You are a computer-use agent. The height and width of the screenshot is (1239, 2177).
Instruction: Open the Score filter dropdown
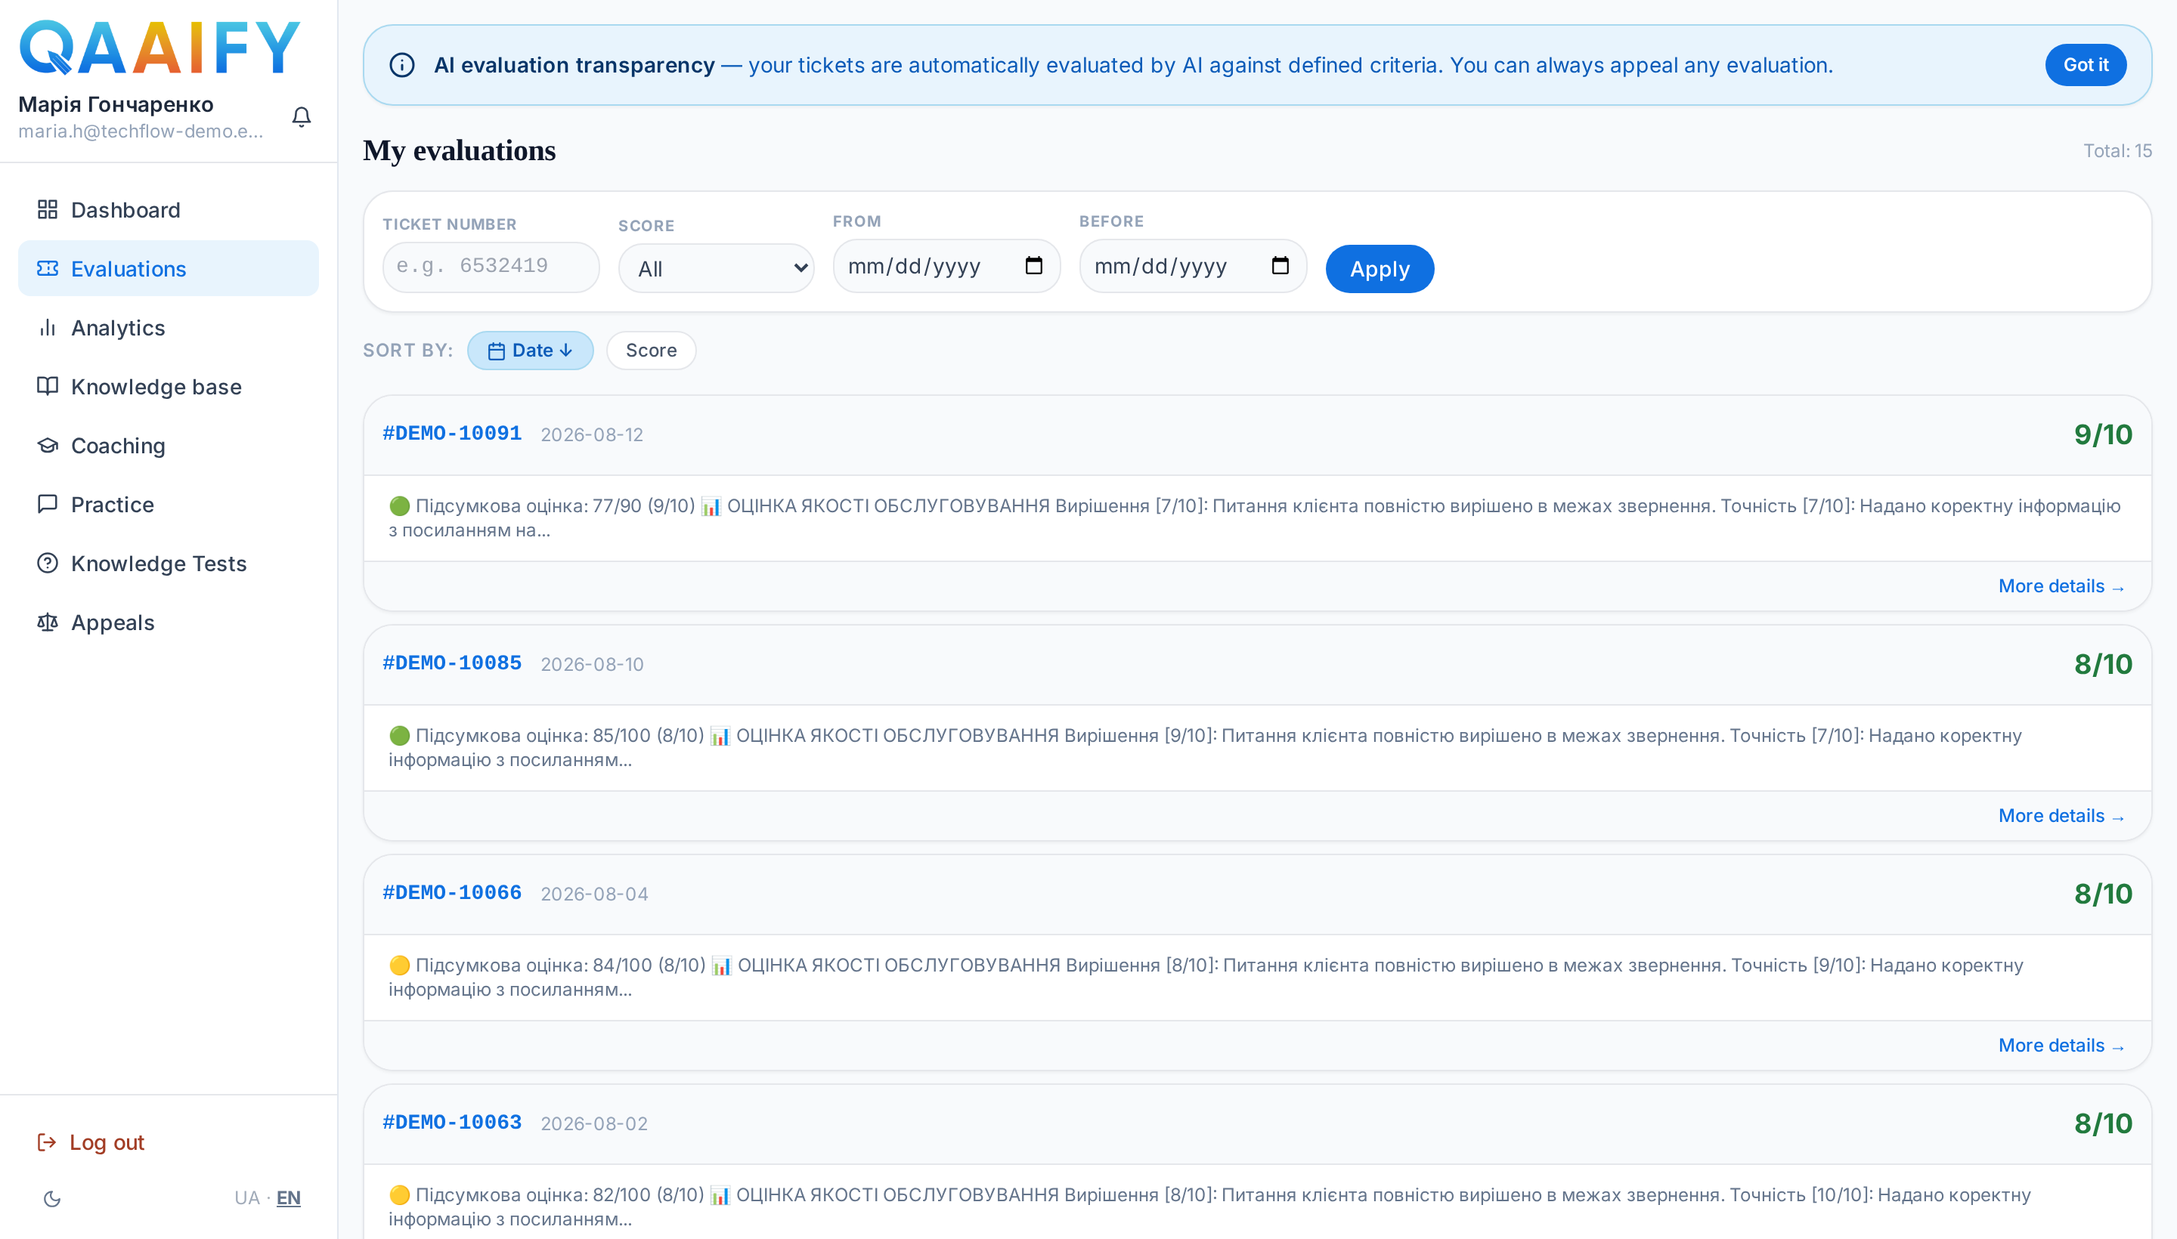(x=716, y=268)
